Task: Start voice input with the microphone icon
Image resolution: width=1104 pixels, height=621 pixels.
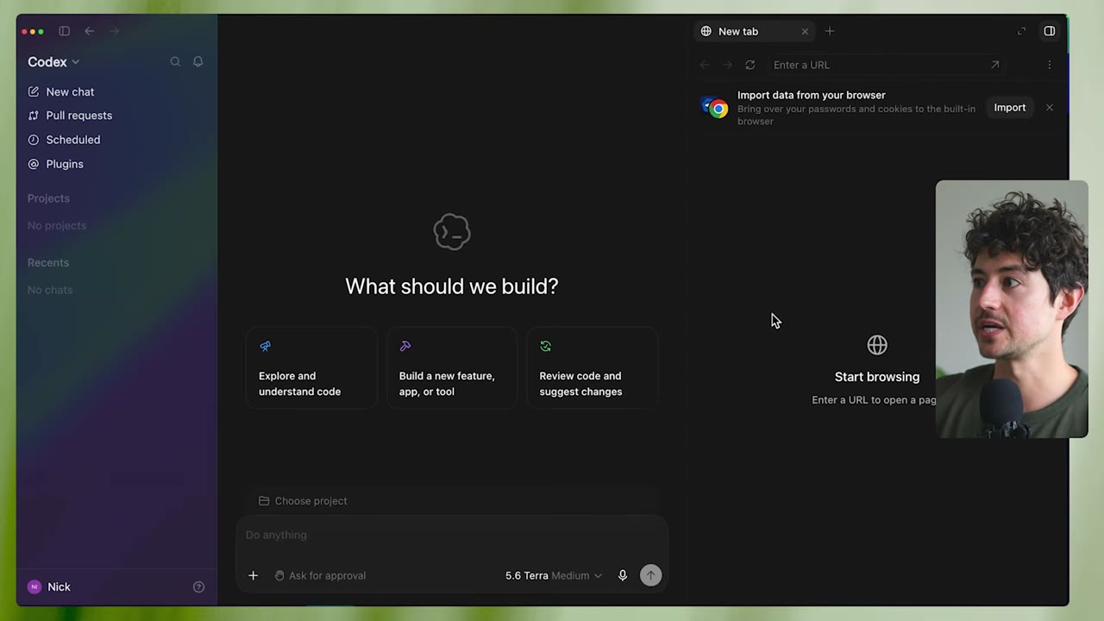Action: pos(623,575)
